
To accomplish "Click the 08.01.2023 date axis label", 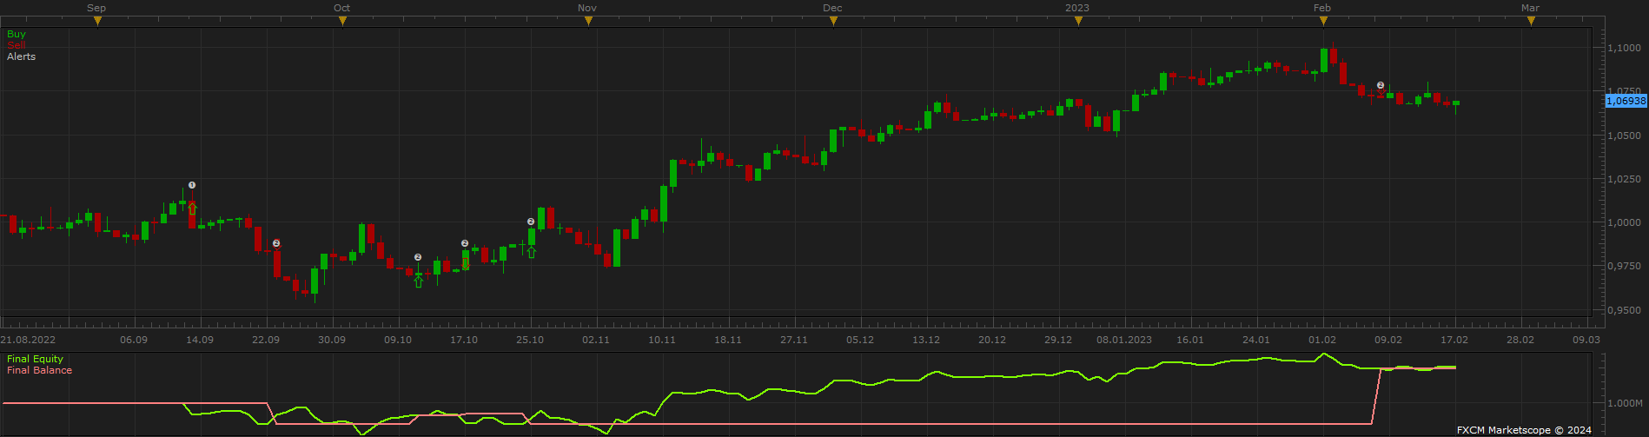I will pyautogui.click(x=1124, y=340).
